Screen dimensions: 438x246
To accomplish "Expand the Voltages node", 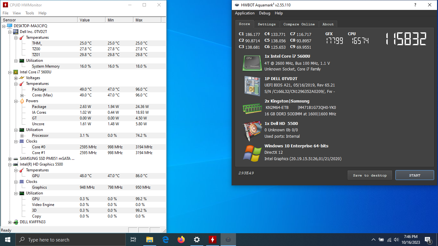I will point(16,78).
